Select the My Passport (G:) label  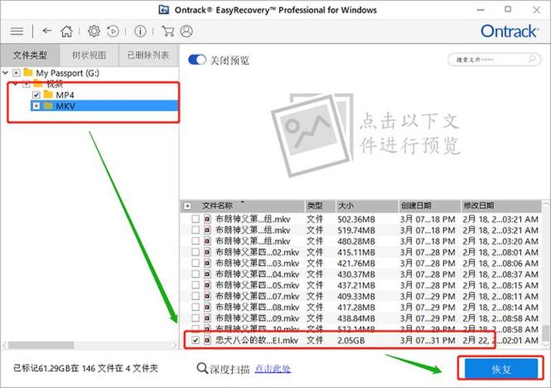click(x=67, y=73)
